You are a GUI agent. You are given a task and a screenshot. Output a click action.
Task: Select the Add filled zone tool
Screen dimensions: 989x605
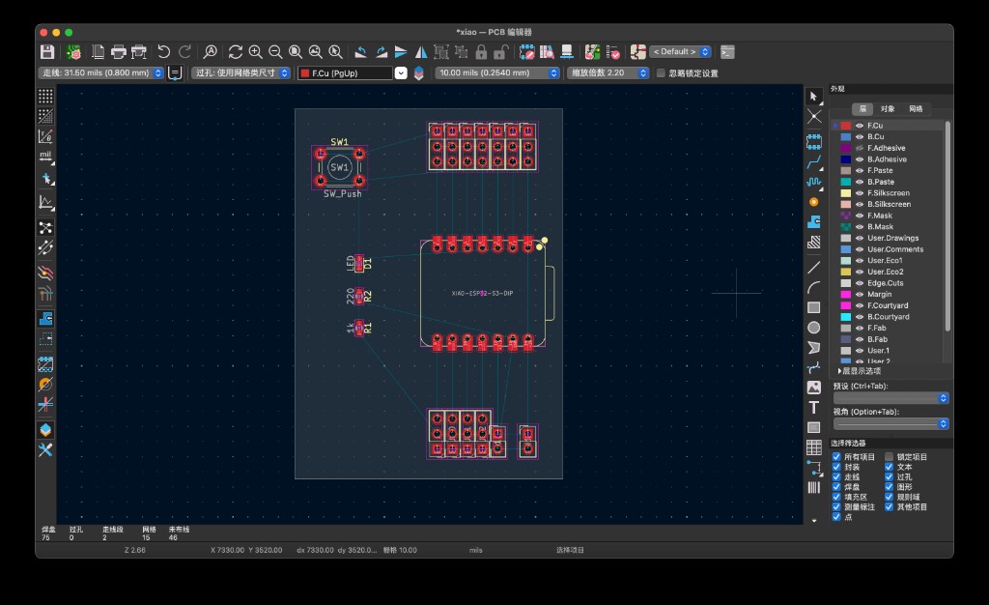(x=813, y=221)
